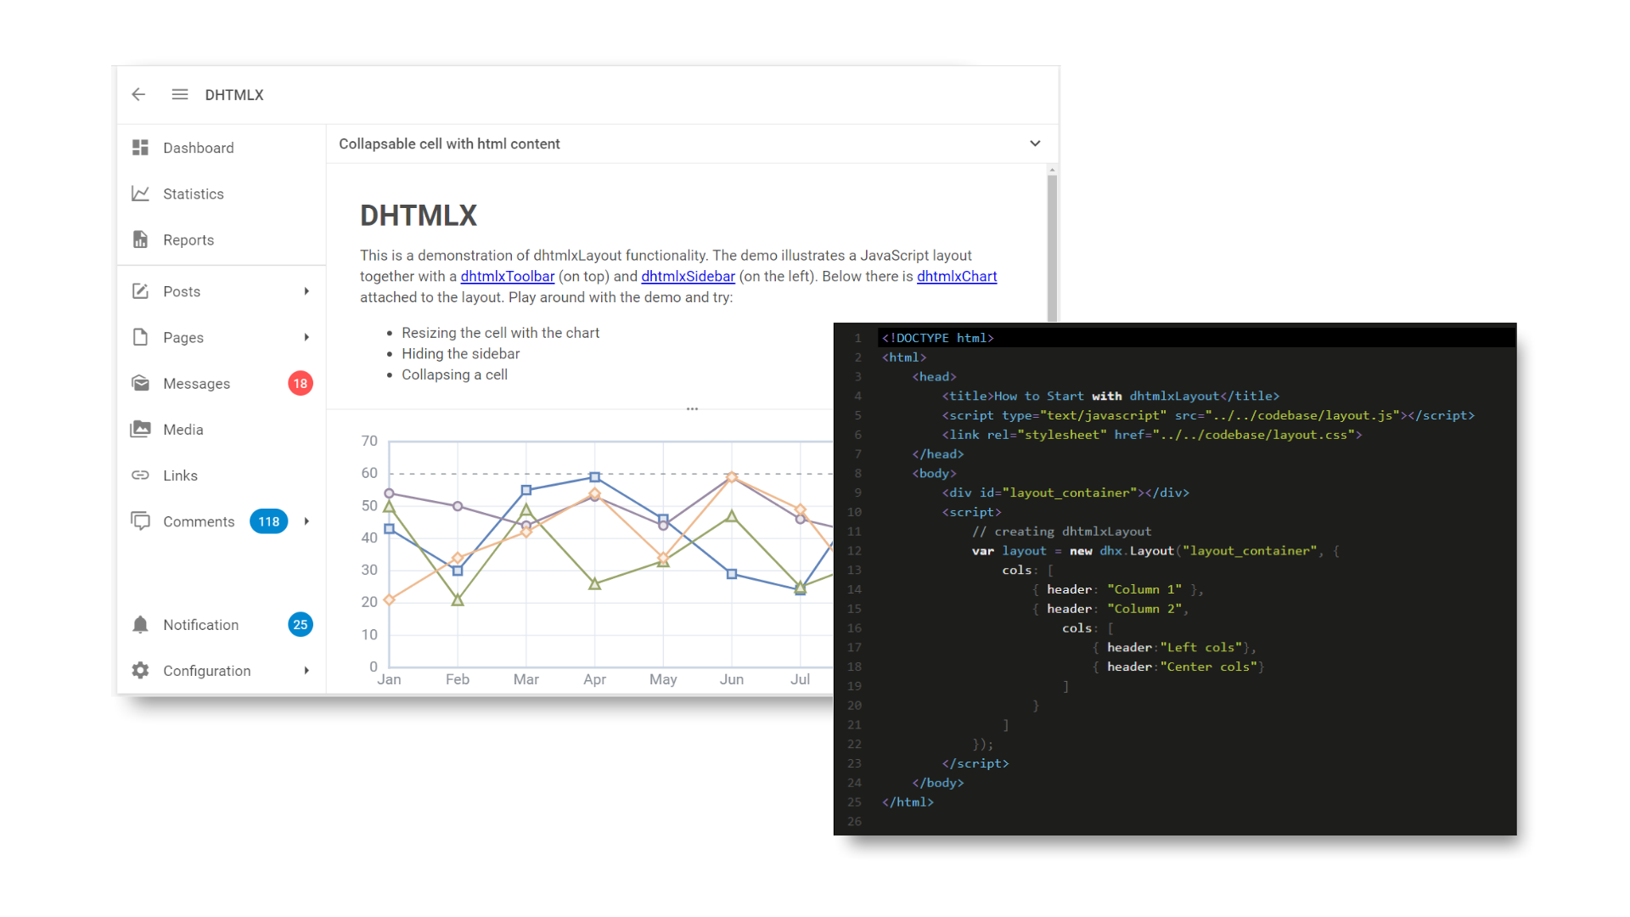Select the Comments menu item
The height and width of the screenshot is (917, 1630).
pyautogui.click(x=196, y=520)
